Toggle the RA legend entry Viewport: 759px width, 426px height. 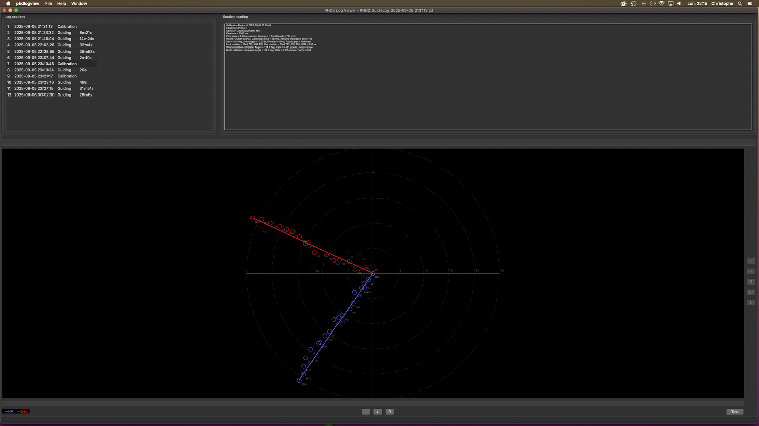click(x=9, y=411)
